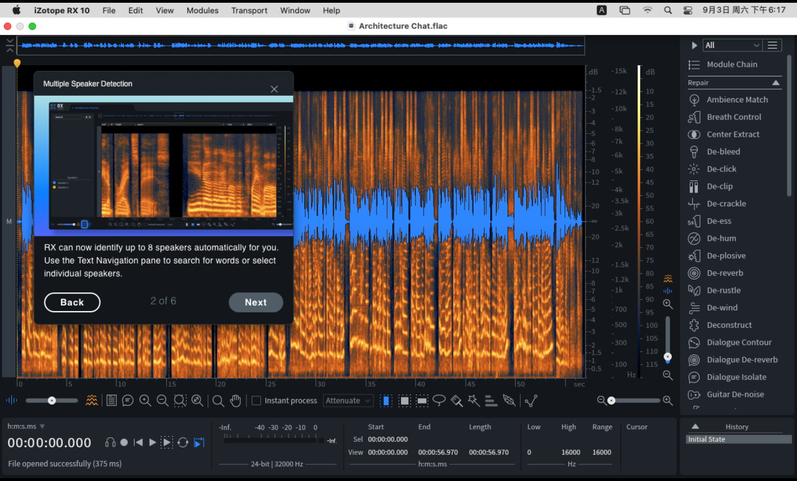Select the Zoom tool magnifier

218,401
